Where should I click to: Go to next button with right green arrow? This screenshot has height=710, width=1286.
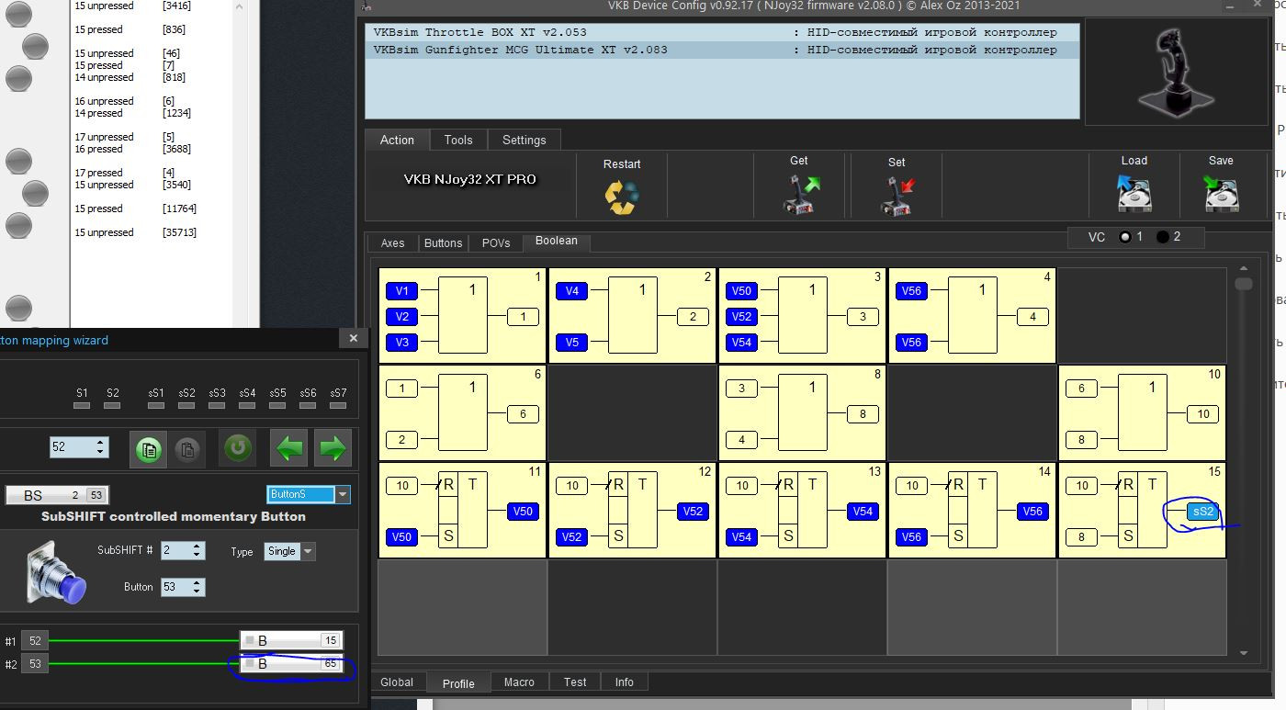(333, 448)
